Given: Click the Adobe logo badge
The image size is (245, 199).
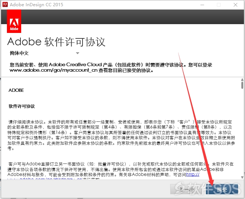Looking at the screenshot, I should pos(14,21).
